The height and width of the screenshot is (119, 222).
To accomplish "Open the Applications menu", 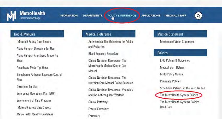I will [x=151, y=16].
